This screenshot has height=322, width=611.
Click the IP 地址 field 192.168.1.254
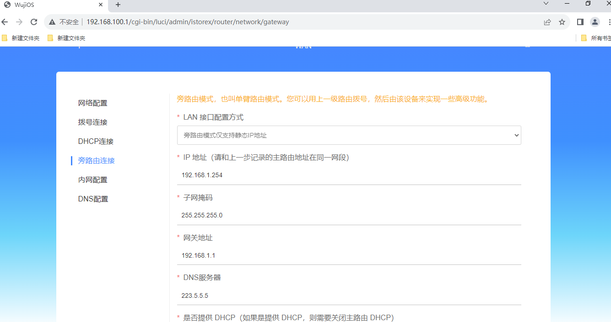(x=349, y=175)
